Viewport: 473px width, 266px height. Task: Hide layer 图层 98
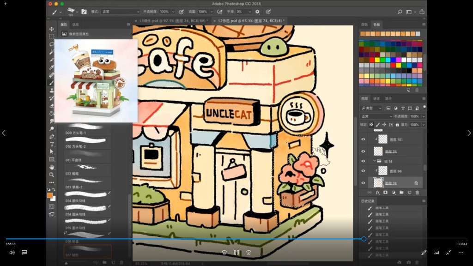pyautogui.click(x=363, y=171)
